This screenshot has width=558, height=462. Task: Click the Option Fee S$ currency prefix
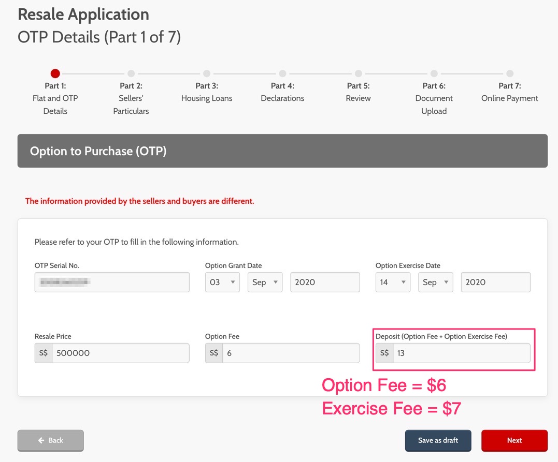tap(214, 353)
